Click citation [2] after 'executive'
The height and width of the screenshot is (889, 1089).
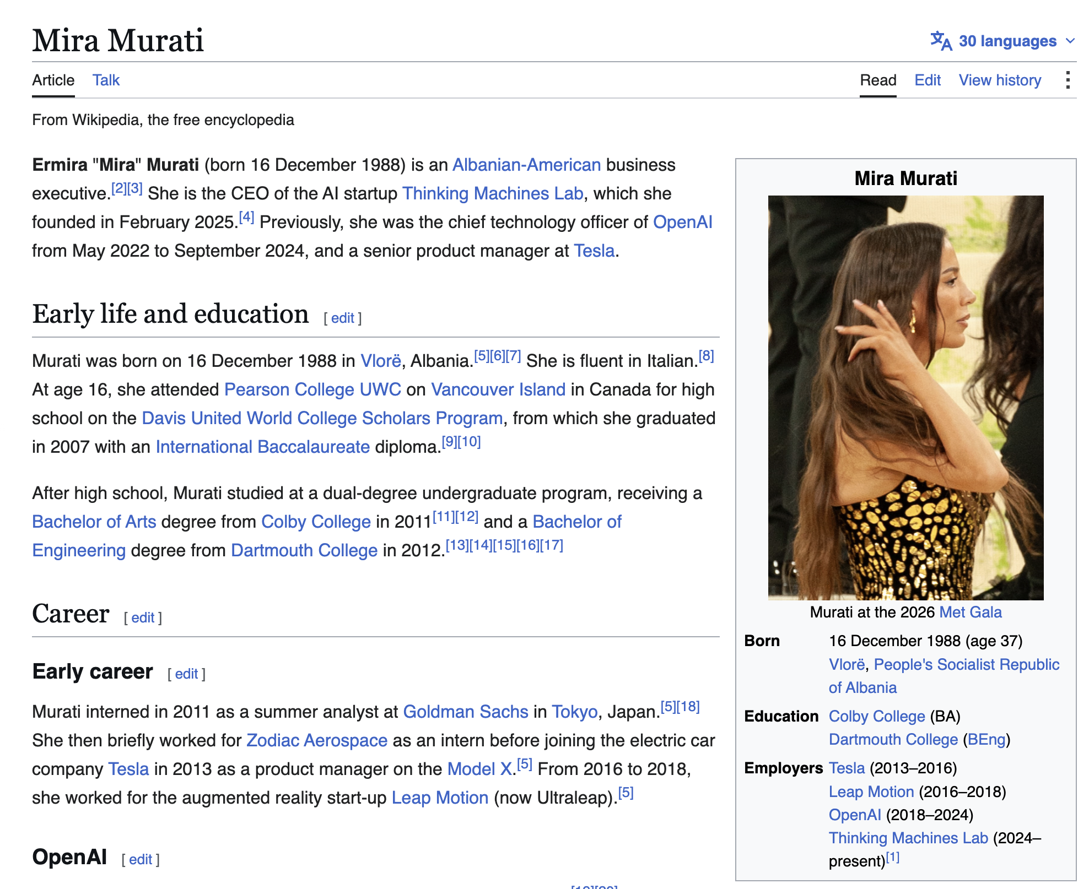click(119, 188)
